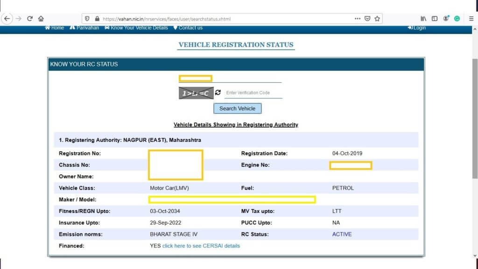Save page to Pocket
Viewport: 478px width, 269px height.
[x=368, y=19]
